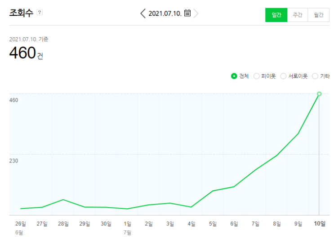Click the 2일 x-axis label
Image resolution: width=334 pixels, height=237 pixels.
click(149, 224)
